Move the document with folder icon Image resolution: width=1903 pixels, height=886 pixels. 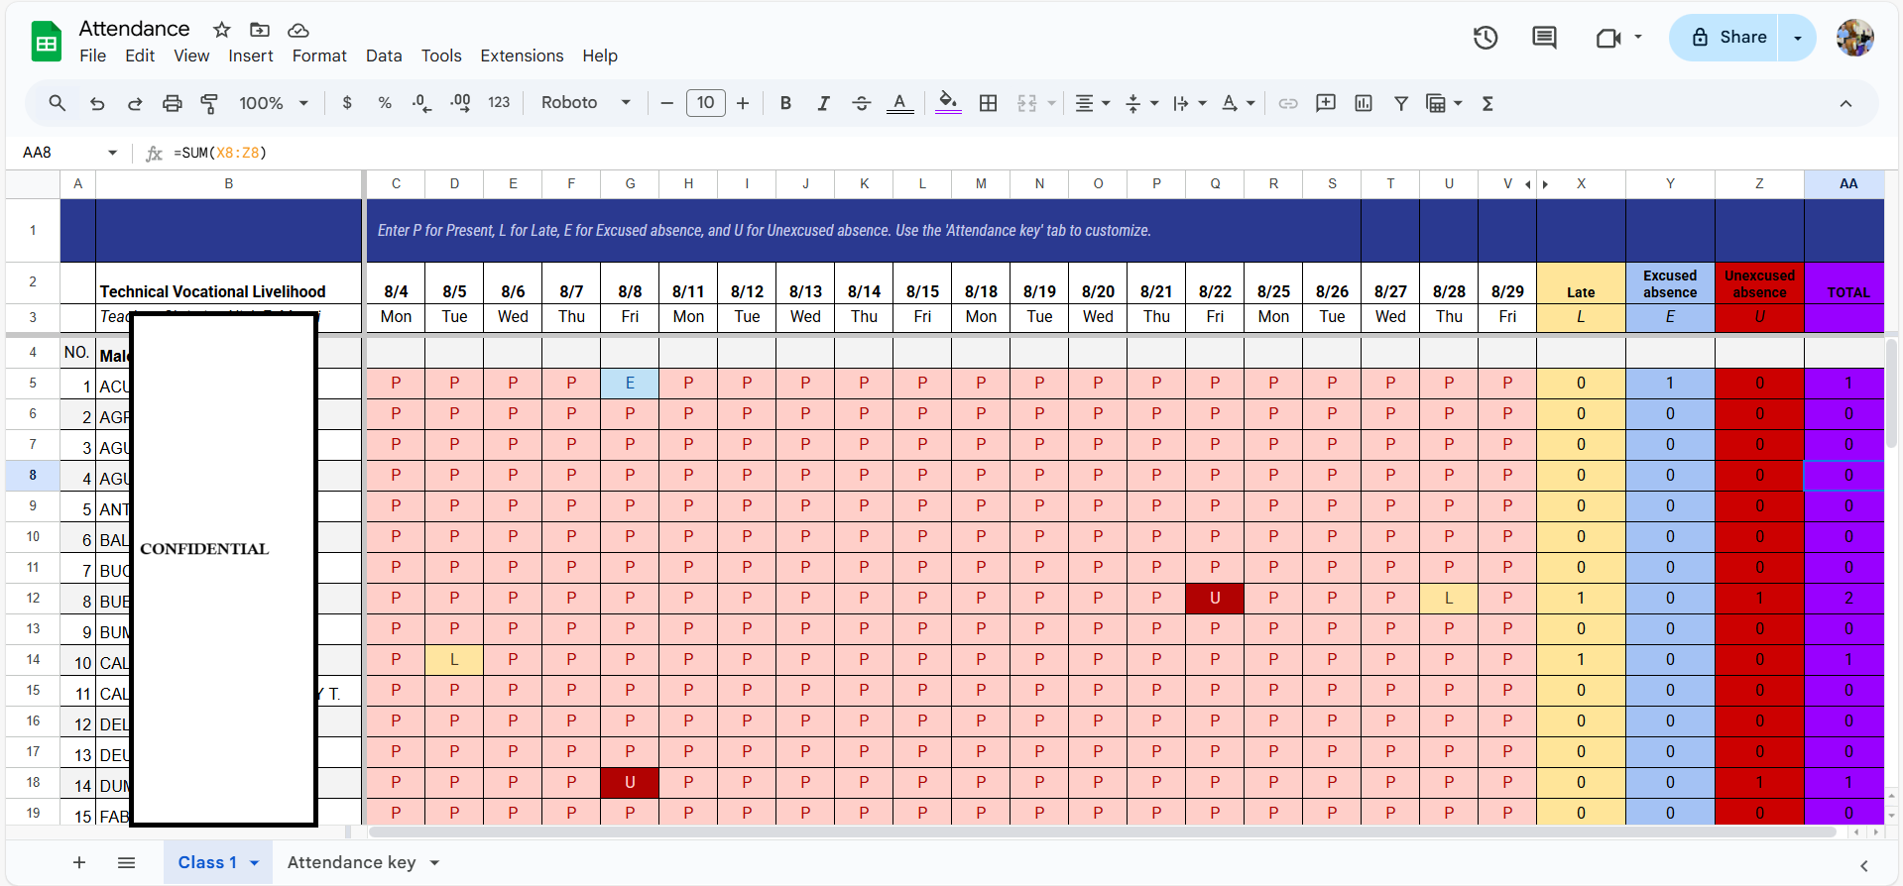pos(260,30)
